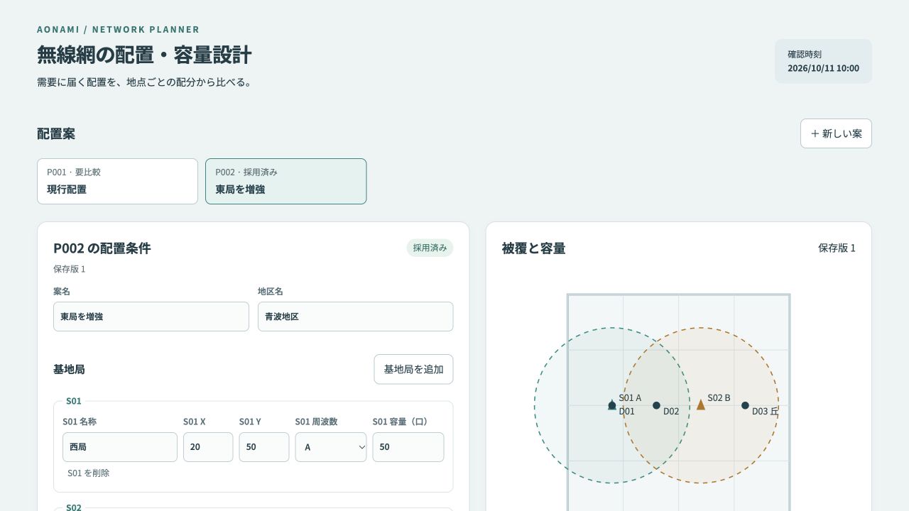Click the D01 label on the map

click(x=626, y=411)
